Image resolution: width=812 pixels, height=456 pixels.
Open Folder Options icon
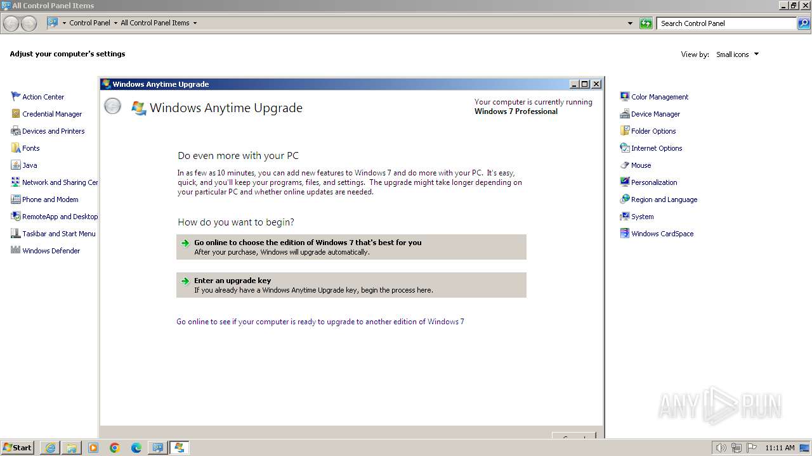coord(625,130)
